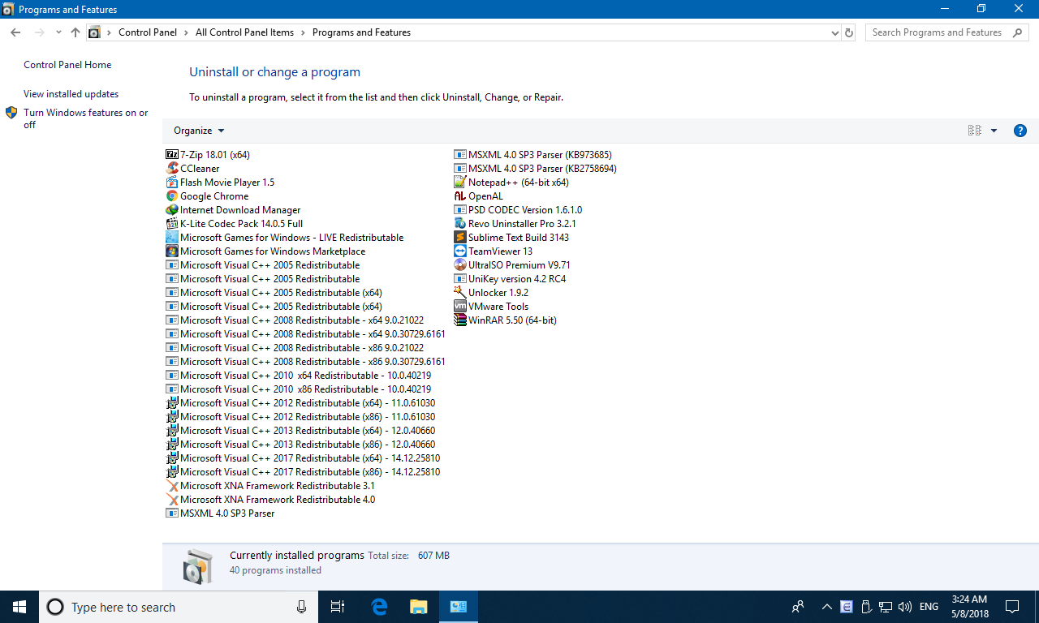
Task: Open Task View on the taskbar
Action: (338, 607)
